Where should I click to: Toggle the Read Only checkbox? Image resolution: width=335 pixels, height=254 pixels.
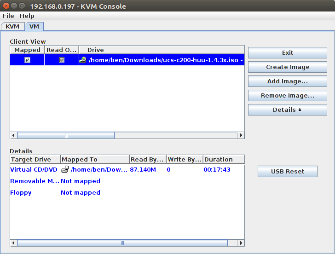click(62, 60)
